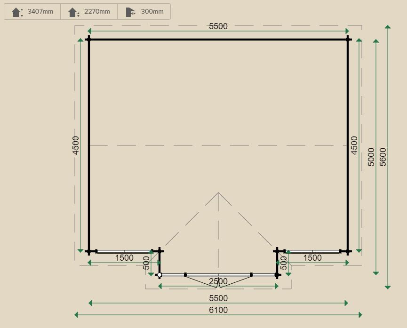Click the left wall 4500 dimension label
This screenshot has width=407, height=328.
pyautogui.click(x=76, y=145)
